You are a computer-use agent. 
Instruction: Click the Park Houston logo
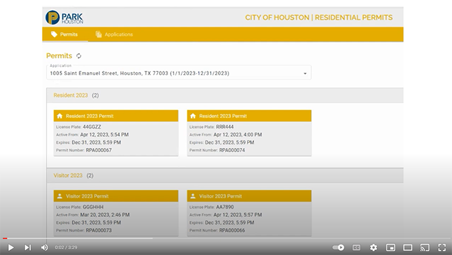(64, 17)
